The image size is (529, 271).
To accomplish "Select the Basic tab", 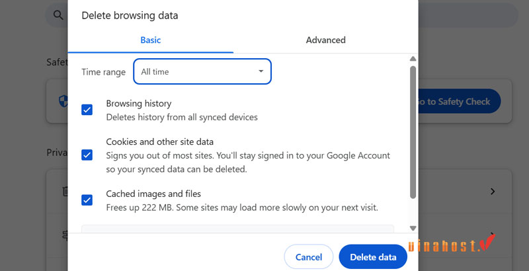I will (x=151, y=40).
